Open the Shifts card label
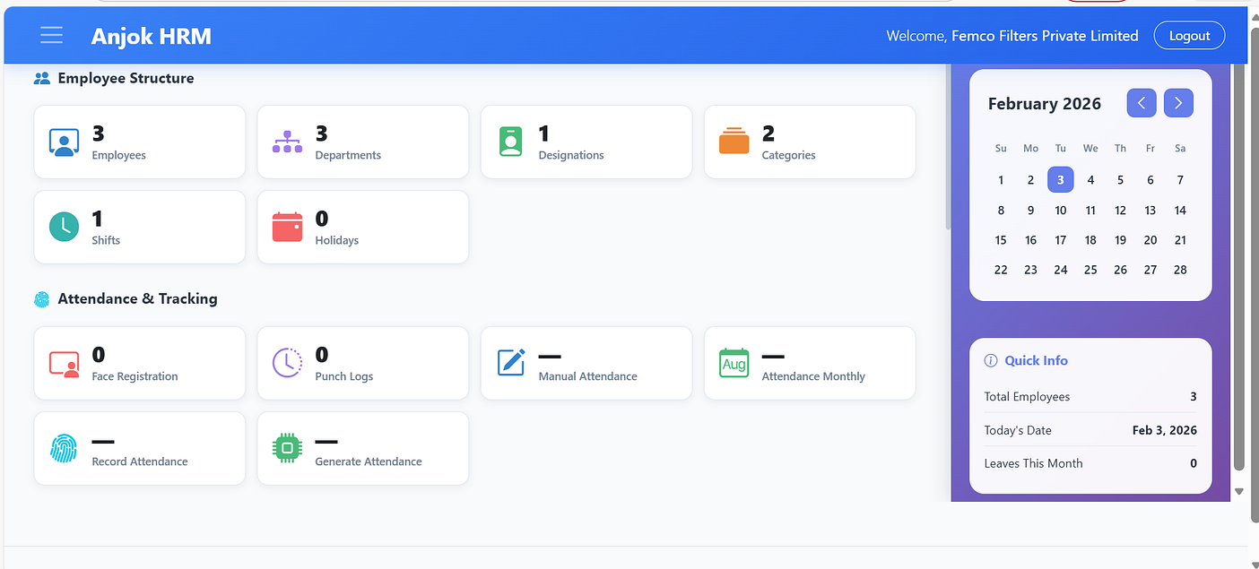The height and width of the screenshot is (569, 1259). [x=106, y=240]
